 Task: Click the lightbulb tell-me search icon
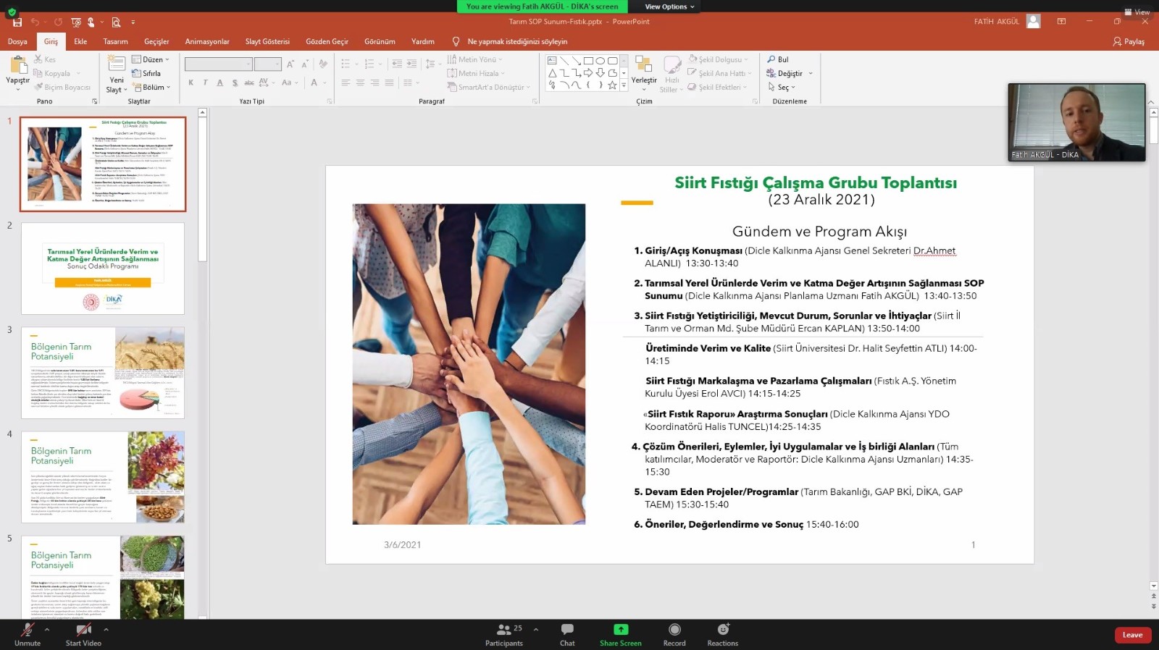[456, 41]
